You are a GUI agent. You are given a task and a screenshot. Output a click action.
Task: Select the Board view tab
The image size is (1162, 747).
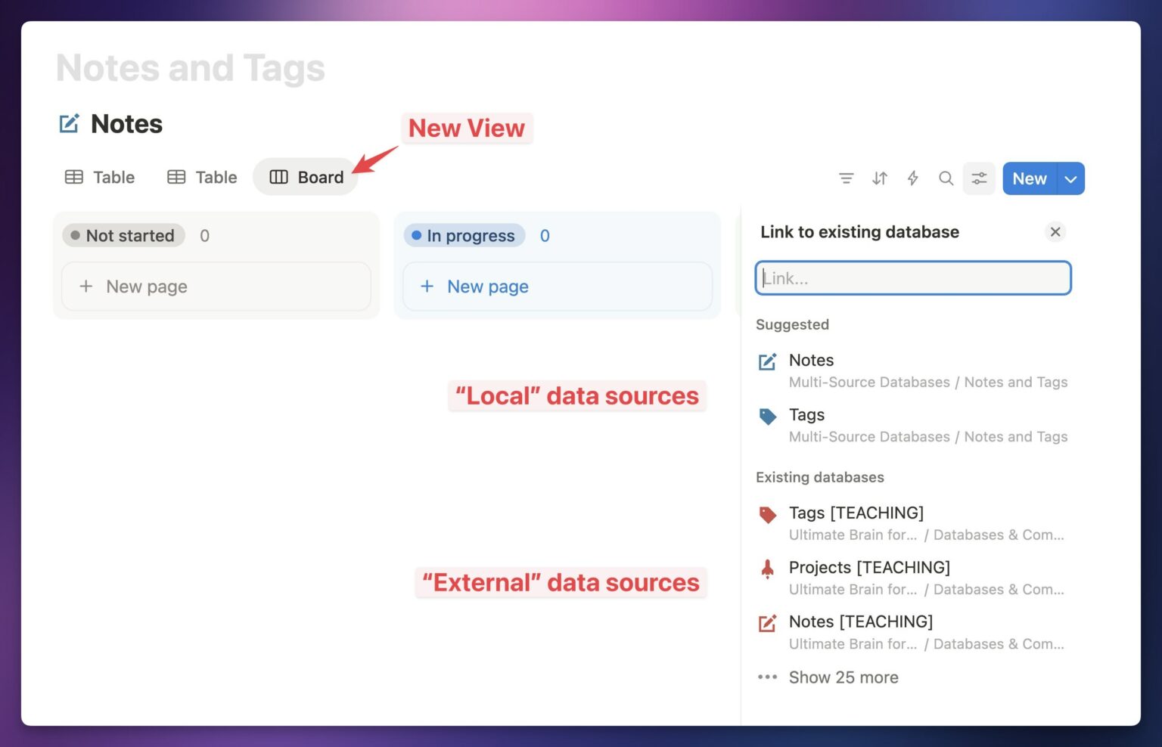(306, 177)
